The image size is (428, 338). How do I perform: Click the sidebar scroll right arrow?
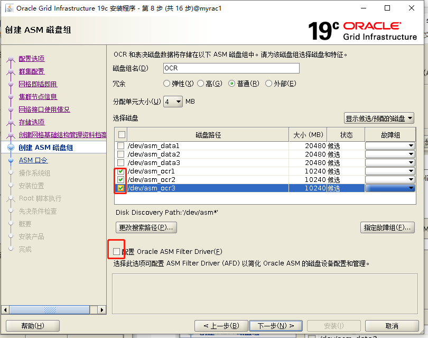[102, 310]
